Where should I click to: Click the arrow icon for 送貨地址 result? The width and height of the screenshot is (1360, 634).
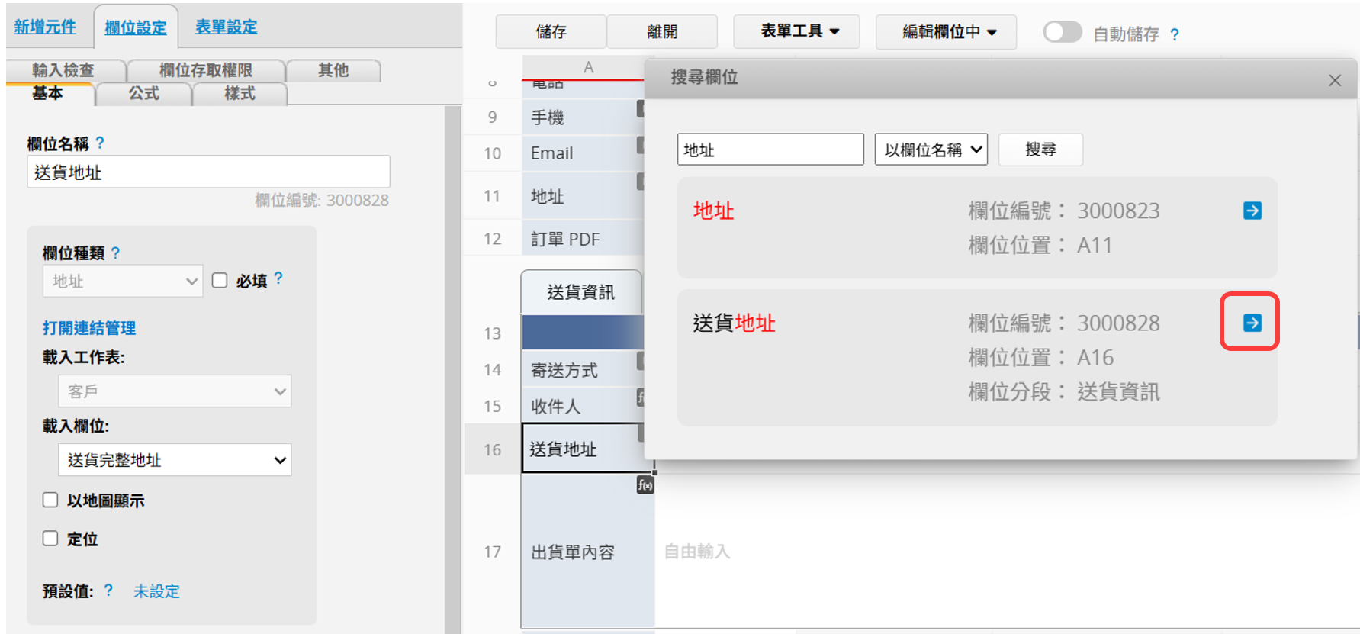pyautogui.click(x=1252, y=323)
